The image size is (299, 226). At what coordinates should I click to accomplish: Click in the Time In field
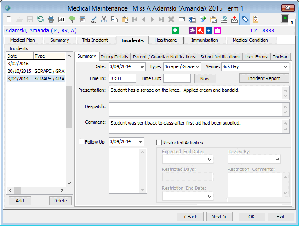click(122, 79)
